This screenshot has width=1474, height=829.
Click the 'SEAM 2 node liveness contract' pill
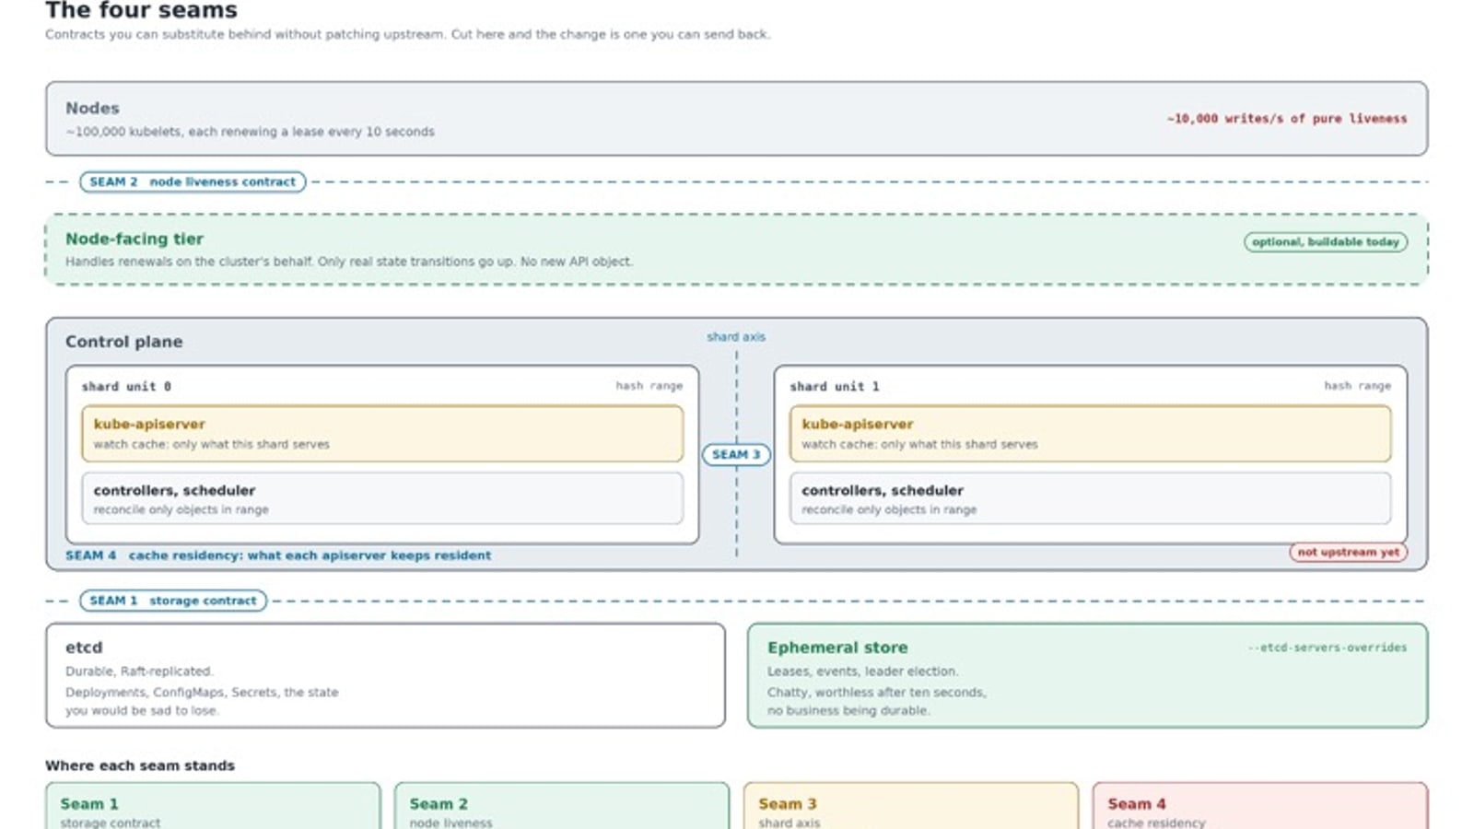(193, 182)
